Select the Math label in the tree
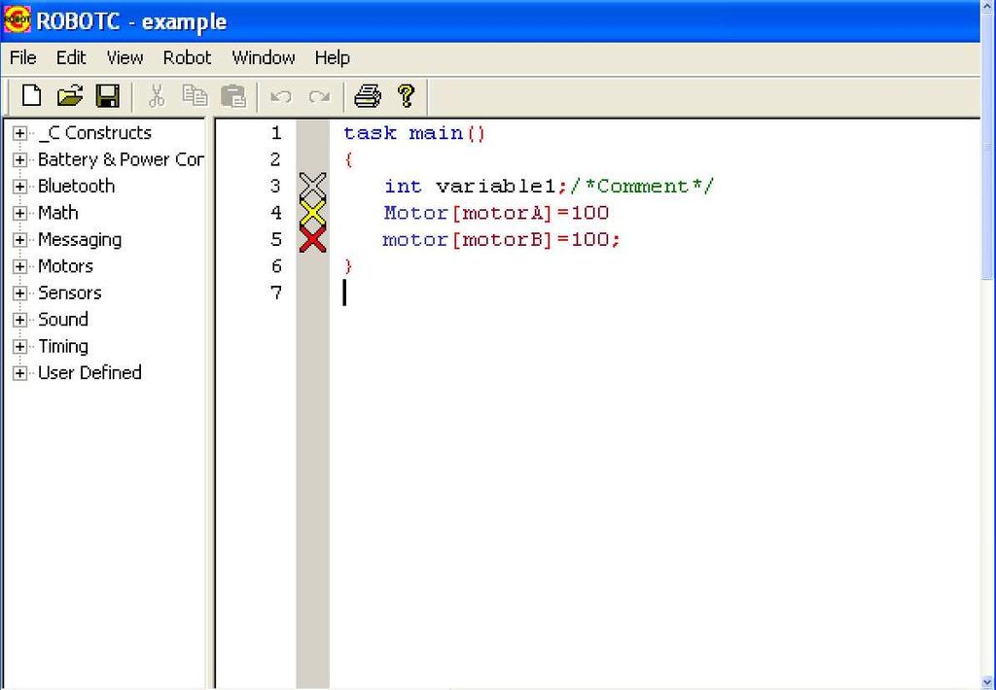Viewport: 996px width, 690px height. coord(57,213)
